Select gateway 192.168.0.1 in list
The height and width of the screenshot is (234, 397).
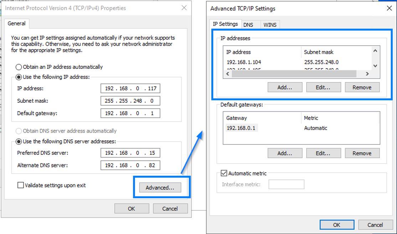point(241,128)
